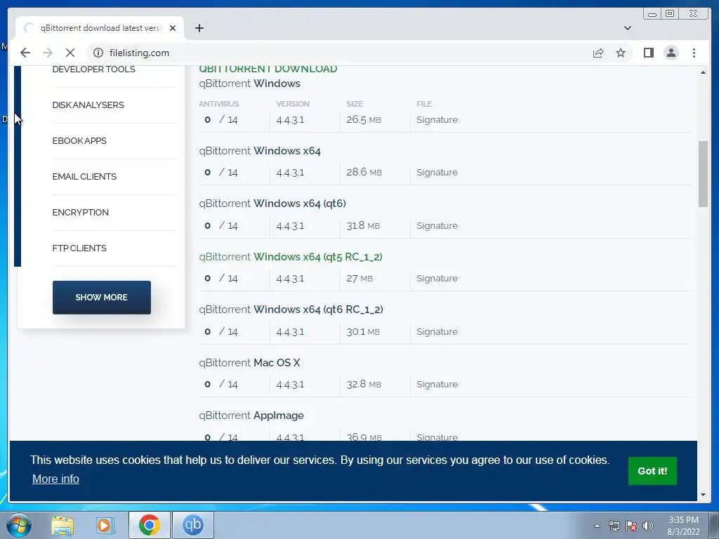The image size is (719, 539).
Task: Click QBITTORRENT DOWNLOAD heading
Action: tap(268, 69)
